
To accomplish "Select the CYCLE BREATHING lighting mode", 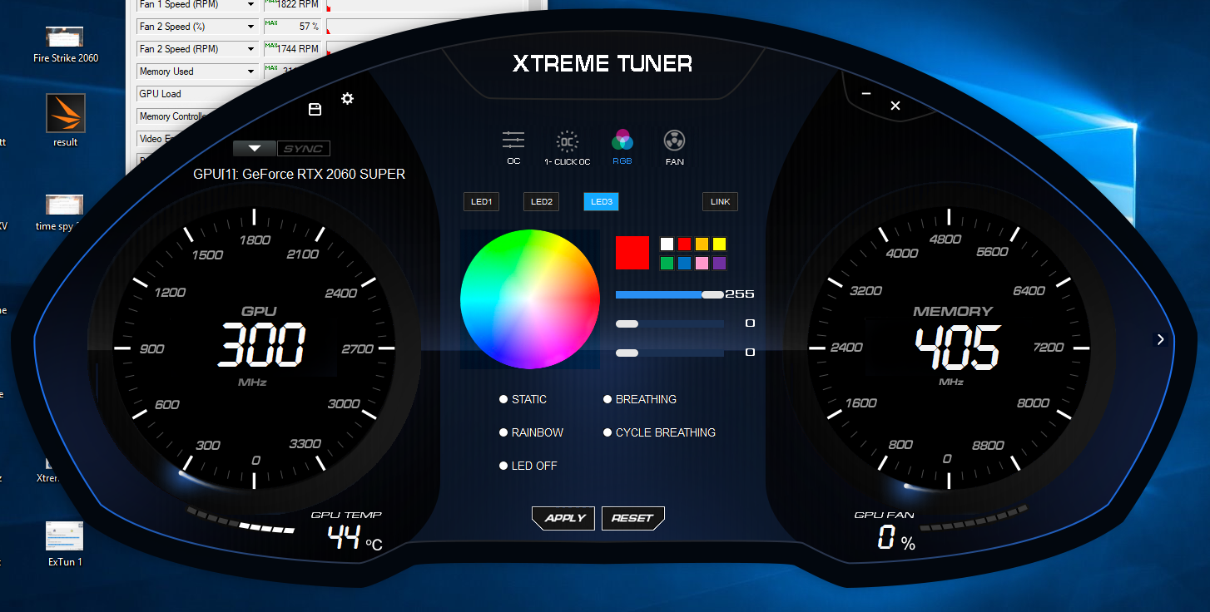I will pos(660,432).
